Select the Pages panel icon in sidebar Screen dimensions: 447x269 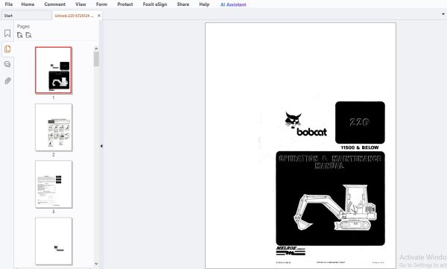[x=7, y=49]
